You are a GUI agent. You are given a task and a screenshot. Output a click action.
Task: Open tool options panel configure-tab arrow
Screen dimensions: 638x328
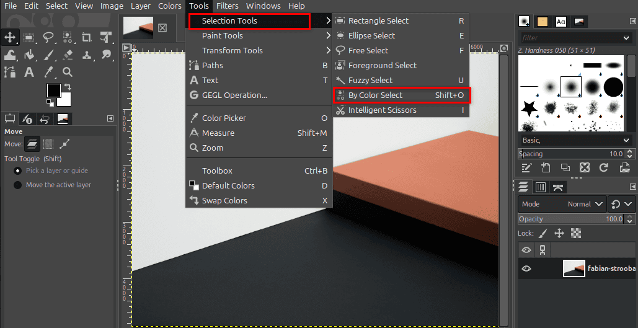(x=110, y=118)
